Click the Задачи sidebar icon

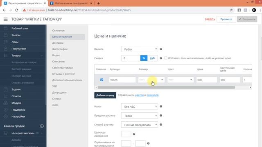[5, 89]
